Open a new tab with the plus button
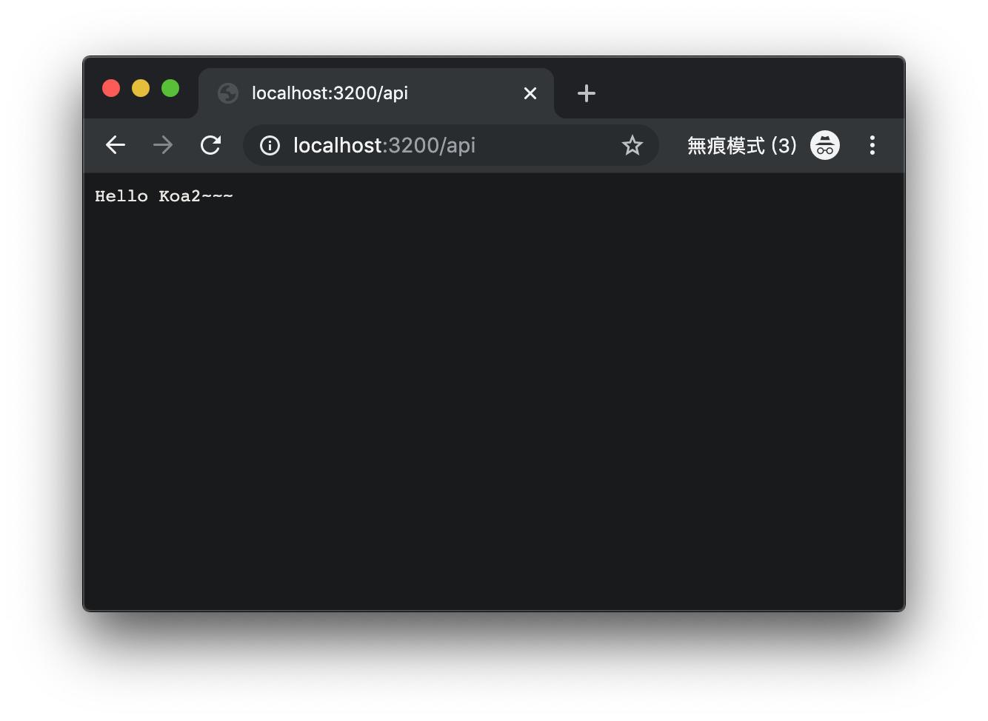Viewport: 988px width, 721px height. pyautogui.click(x=587, y=93)
